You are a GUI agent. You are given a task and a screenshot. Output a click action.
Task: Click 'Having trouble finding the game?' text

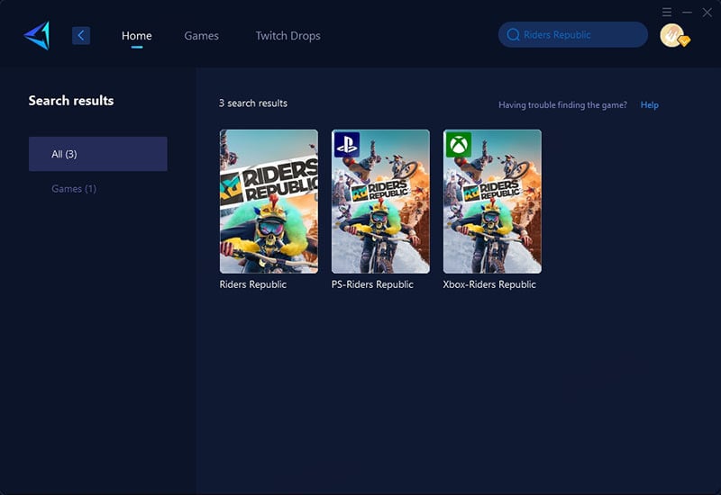562,105
